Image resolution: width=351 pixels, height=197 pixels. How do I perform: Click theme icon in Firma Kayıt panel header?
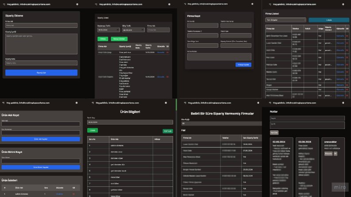[252, 4]
